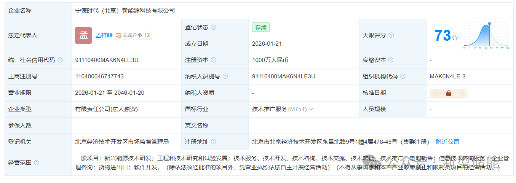Click the score distribution curve chart
The width and height of the screenshot is (516, 183).
tap(486, 35)
